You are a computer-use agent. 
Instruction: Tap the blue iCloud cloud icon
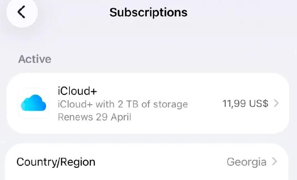pyautogui.click(x=33, y=104)
